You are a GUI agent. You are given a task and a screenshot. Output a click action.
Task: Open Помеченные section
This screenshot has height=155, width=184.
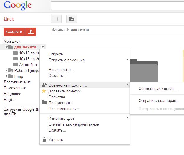[x=15, y=88]
